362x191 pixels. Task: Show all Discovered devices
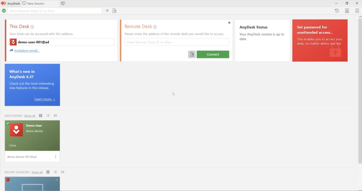(x=30, y=116)
